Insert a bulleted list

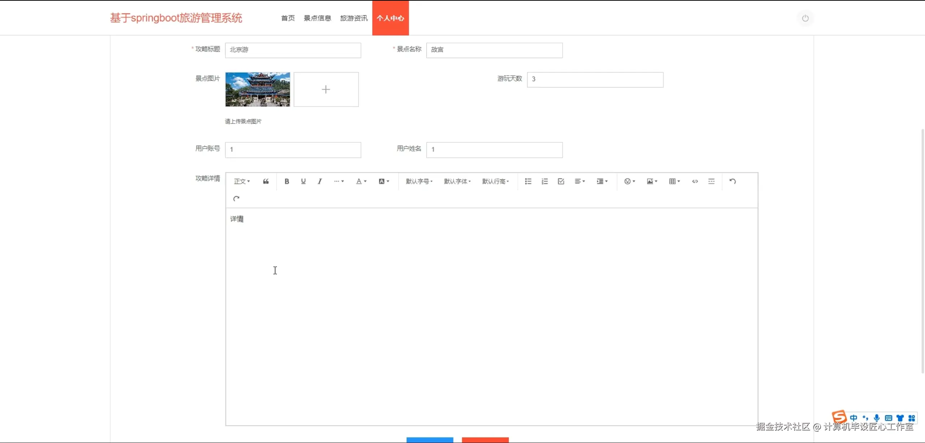tap(528, 181)
